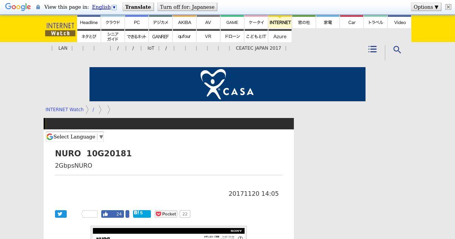
Task: Open the 窓の杜 tab
Action: click(x=304, y=22)
